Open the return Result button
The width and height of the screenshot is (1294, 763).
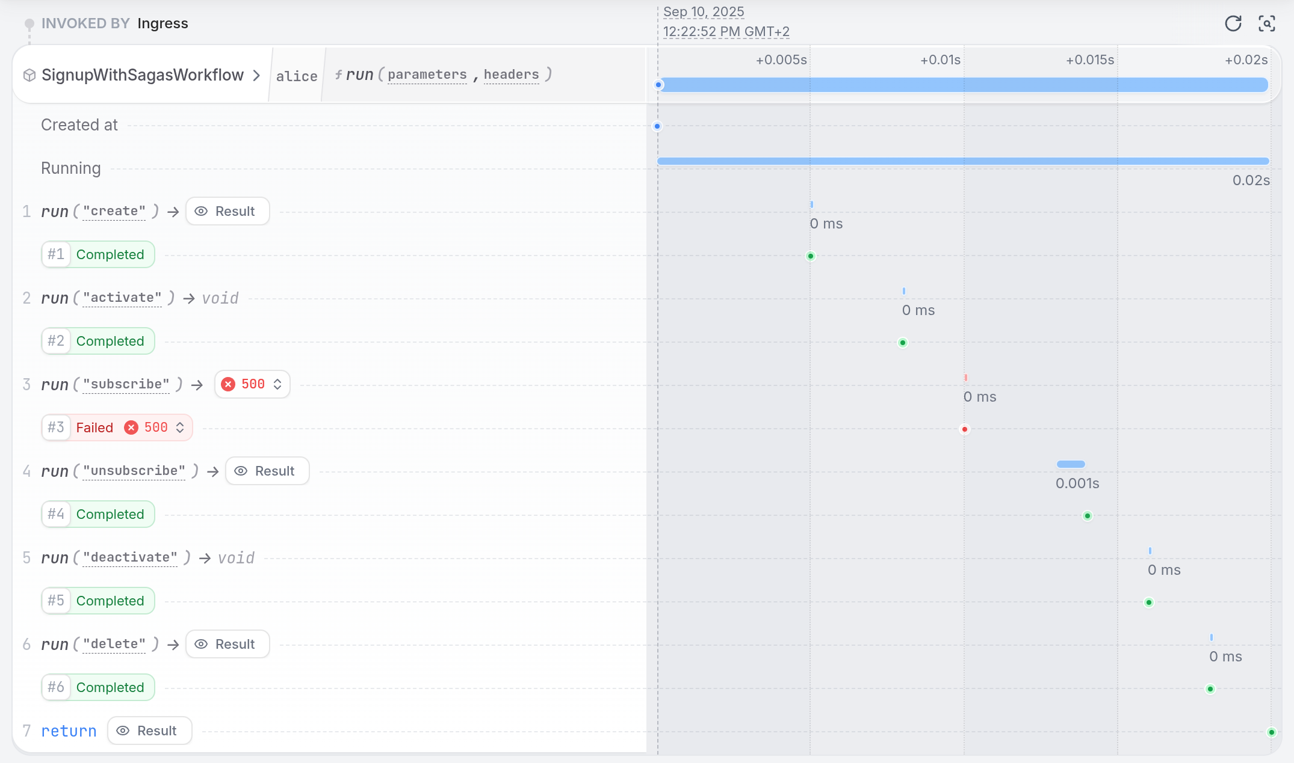149,731
